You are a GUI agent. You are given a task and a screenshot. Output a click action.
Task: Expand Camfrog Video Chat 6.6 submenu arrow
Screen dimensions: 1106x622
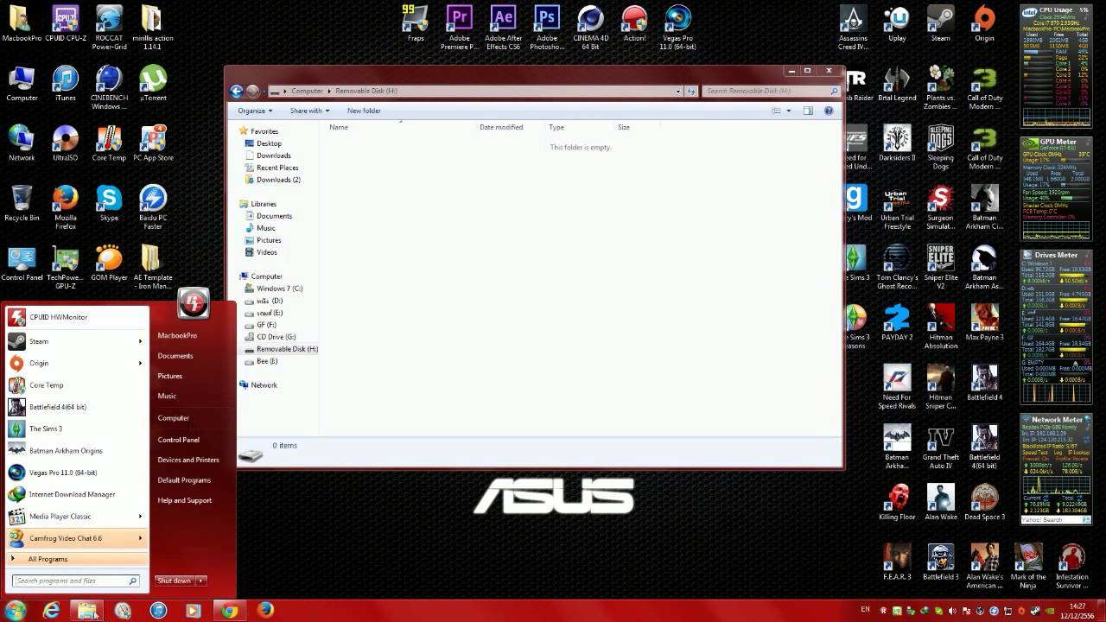pyautogui.click(x=140, y=538)
